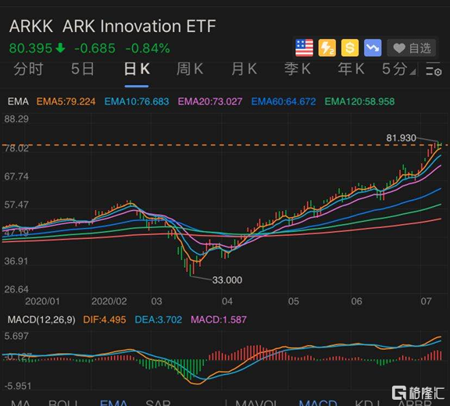This screenshot has height=406, width=450.
Task: Tap the ARKK ARK Innovation ETF title
Action: (112, 27)
